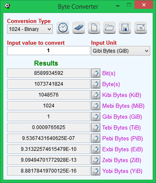Copy the Zebi Bytes result value
This screenshot has width=156, height=183.
coord(96,160)
